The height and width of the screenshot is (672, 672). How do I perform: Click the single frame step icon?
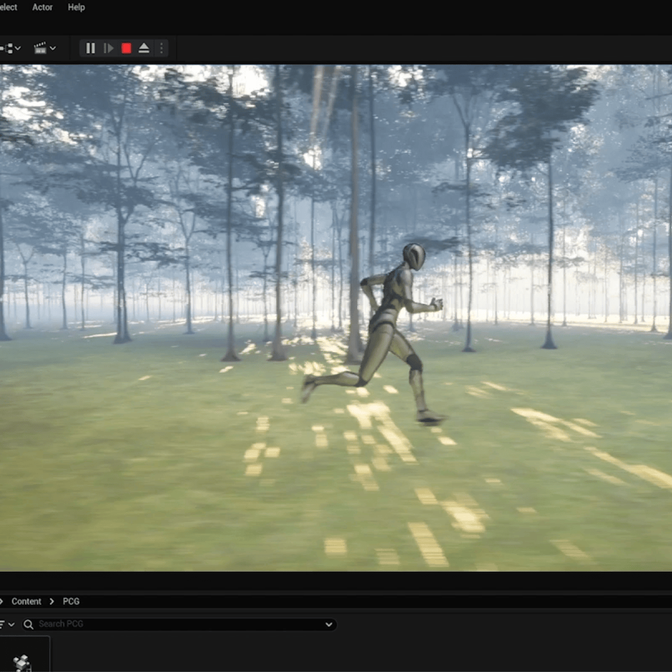[109, 48]
